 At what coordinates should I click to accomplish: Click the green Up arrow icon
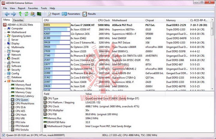(20, 14)
